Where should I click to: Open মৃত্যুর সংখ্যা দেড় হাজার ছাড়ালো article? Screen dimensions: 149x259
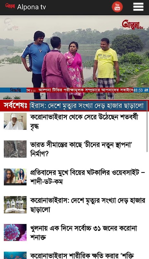87,205
